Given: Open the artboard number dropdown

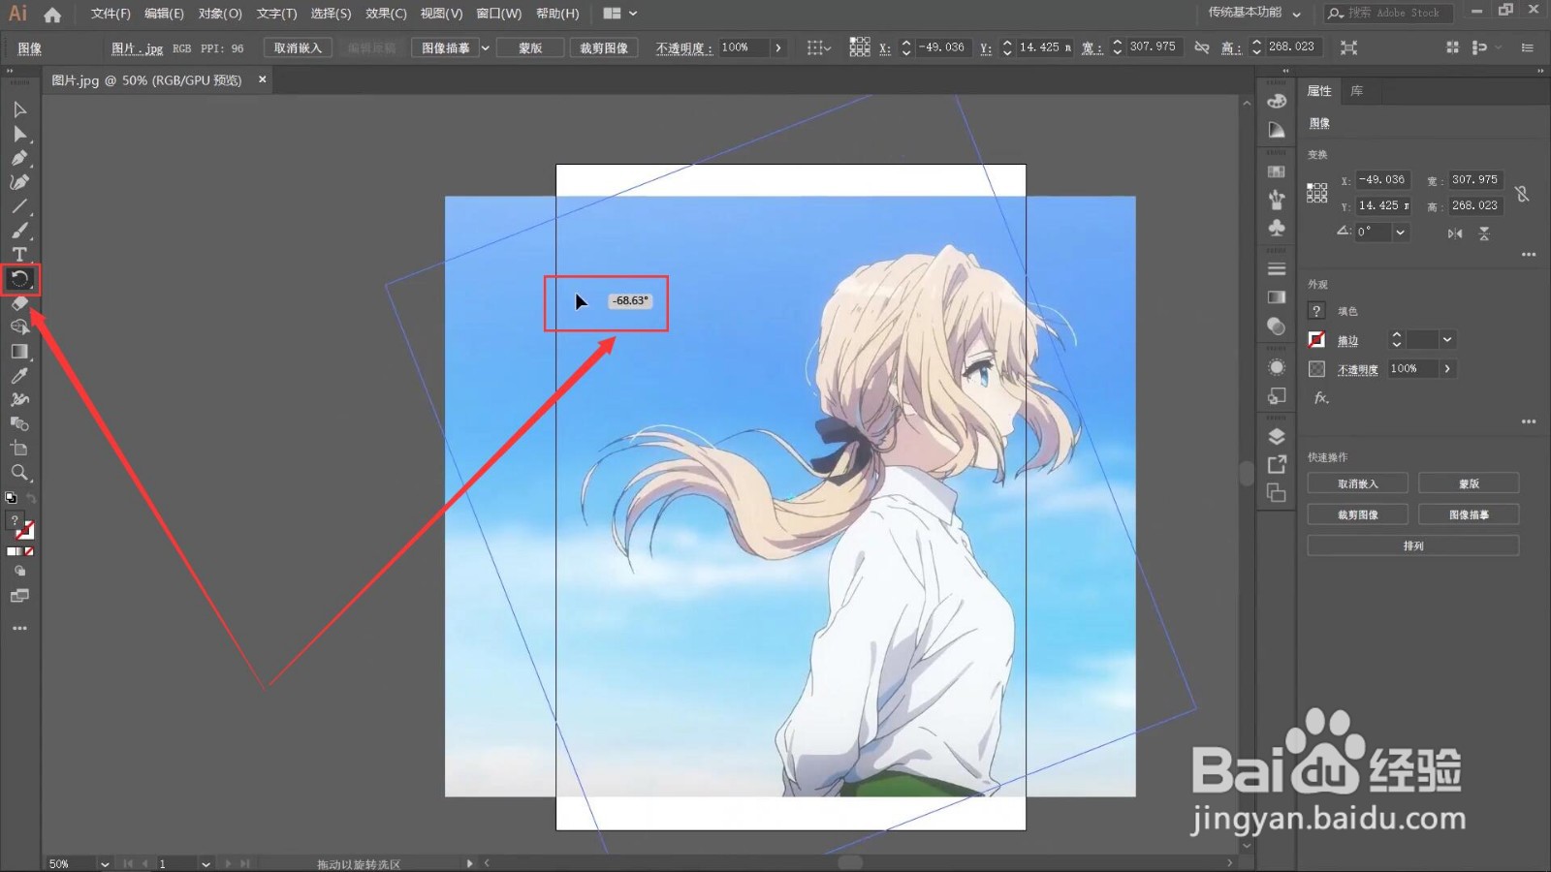Looking at the screenshot, I should pyautogui.click(x=205, y=863).
